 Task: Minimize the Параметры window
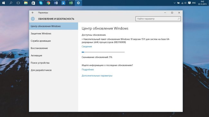[165, 13]
